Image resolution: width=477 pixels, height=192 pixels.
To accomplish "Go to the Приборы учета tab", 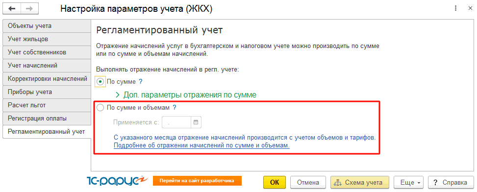I will [x=47, y=92].
